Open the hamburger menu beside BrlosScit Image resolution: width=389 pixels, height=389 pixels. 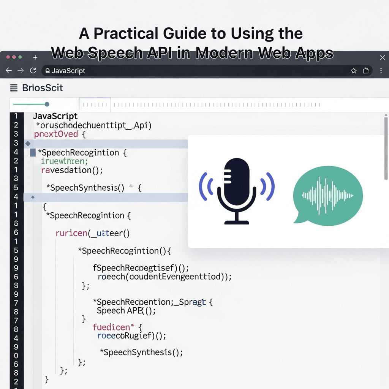14,88
